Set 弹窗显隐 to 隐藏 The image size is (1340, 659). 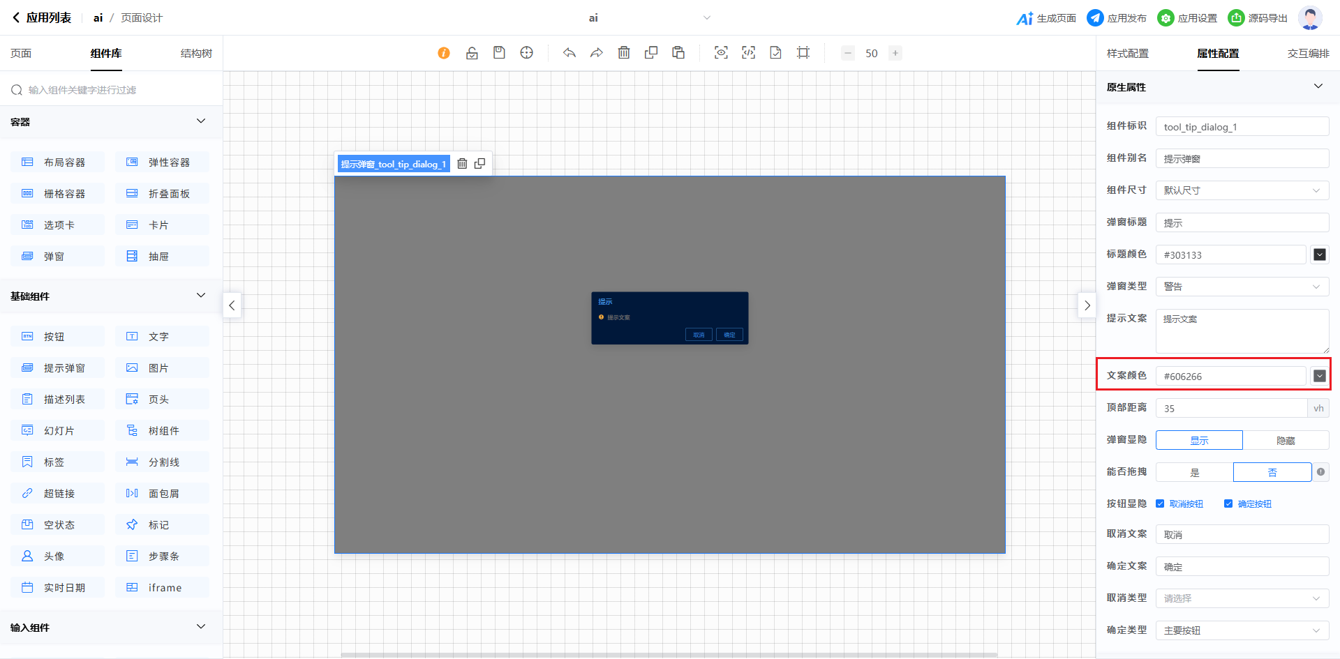(1285, 441)
